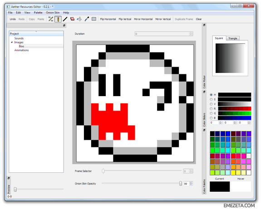Open the Palette menu
The height and width of the screenshot is (209, 261).
tap(38, 13)
